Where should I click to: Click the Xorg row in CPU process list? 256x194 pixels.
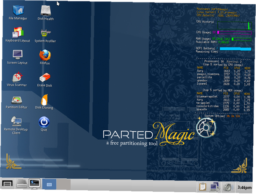(x=223, y=71)
